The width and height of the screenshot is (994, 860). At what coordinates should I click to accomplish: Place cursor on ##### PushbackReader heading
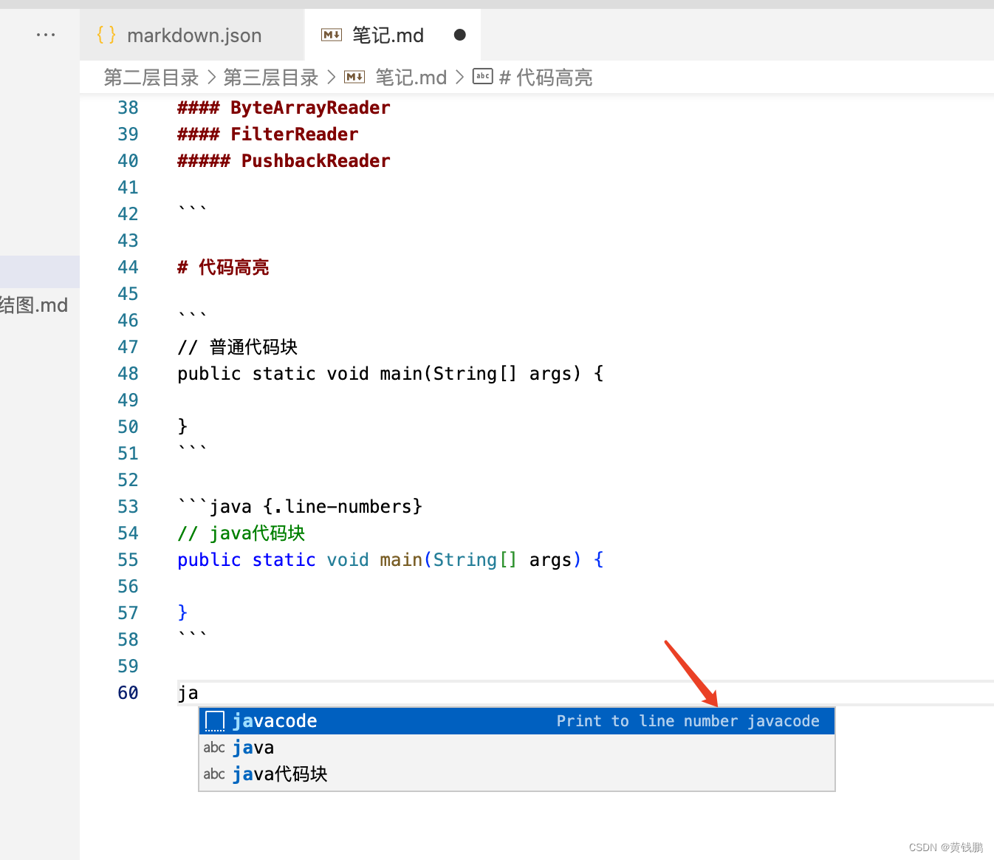(x=284, y=161)
